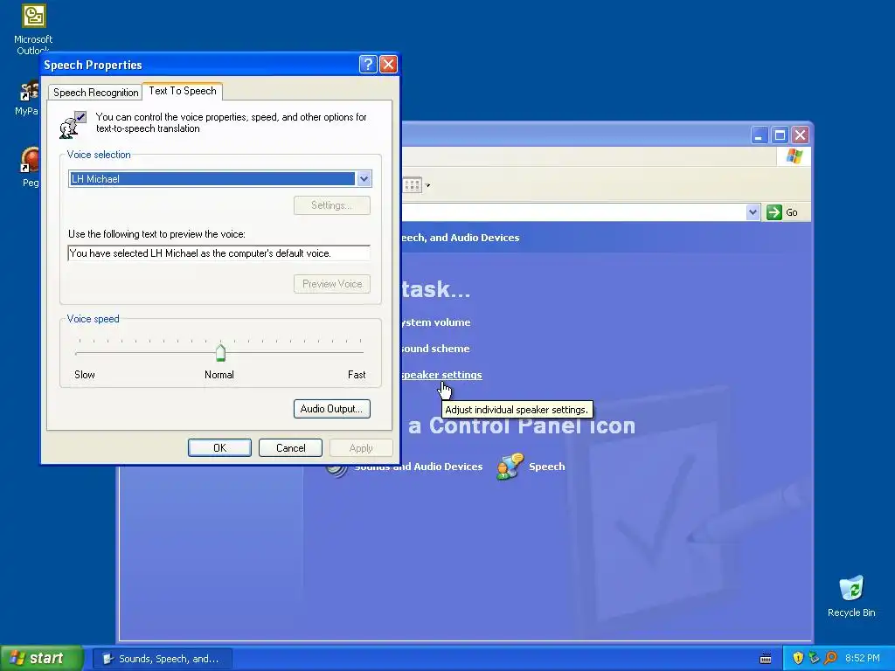Click the magnifier search tray icon
Viewport: 895px width, 671px height.
click(830, 658)
